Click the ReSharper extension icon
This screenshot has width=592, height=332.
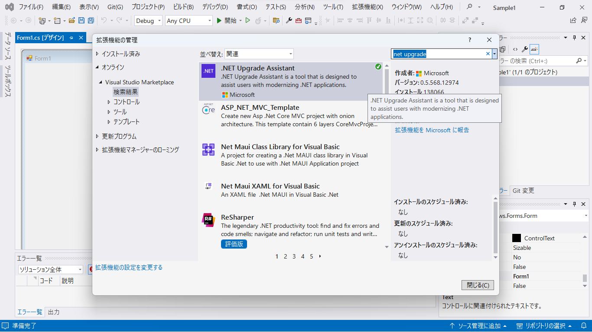(208, 220)
